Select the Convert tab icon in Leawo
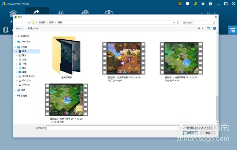Image resolution: width=237 pixels, height=150 pixels. click(x=37, y=12)
